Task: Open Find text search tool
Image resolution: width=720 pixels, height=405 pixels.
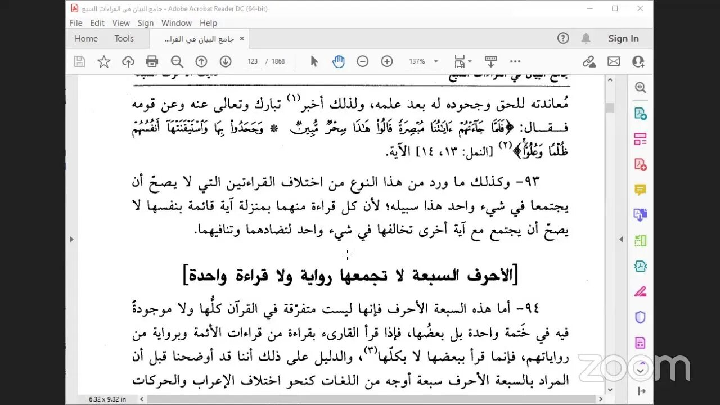Action: coord(177,61)
